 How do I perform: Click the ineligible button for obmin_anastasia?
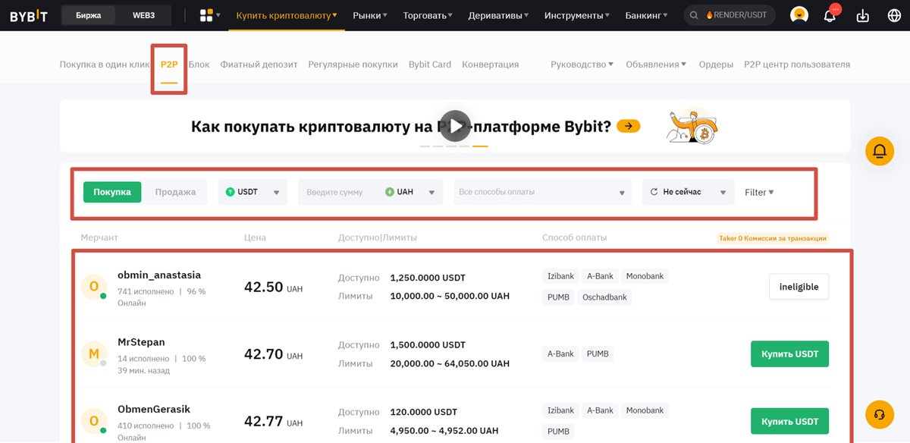point(799,287)
